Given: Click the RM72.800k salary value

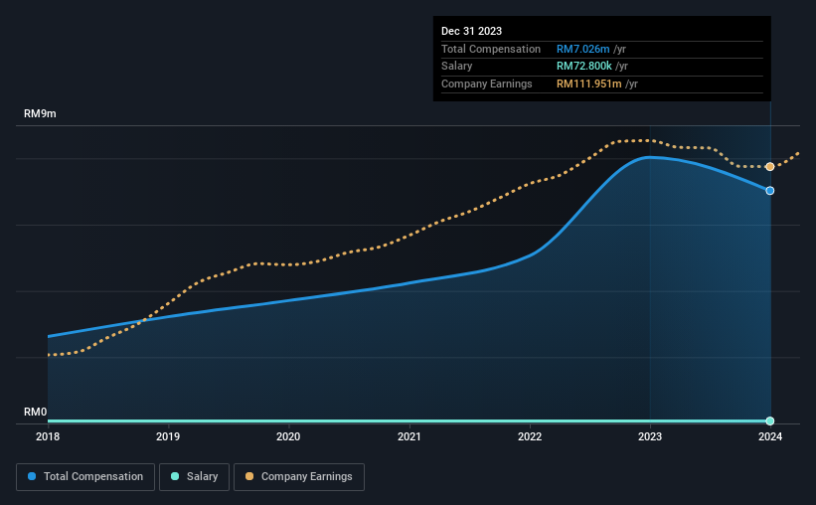Looking at the screenshot, I should [x=583, y=67].
